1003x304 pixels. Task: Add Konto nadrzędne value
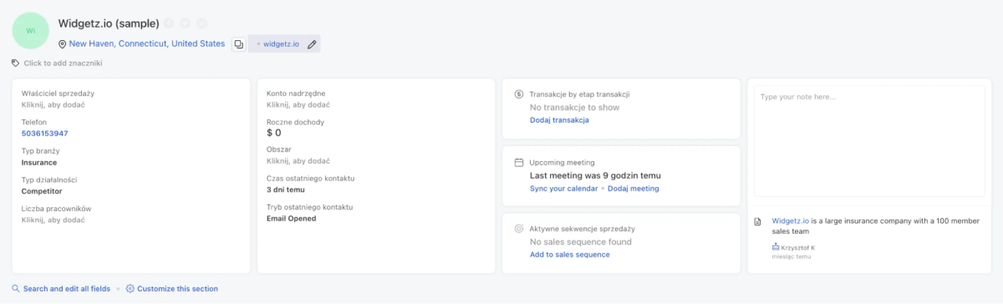298,104
